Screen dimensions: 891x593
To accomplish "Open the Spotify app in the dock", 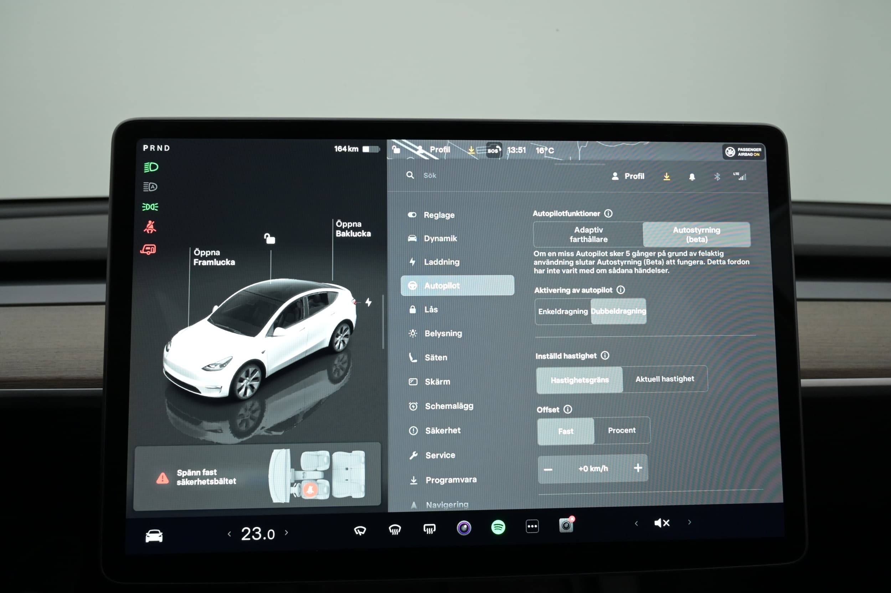I will click(x=498, y=527).
